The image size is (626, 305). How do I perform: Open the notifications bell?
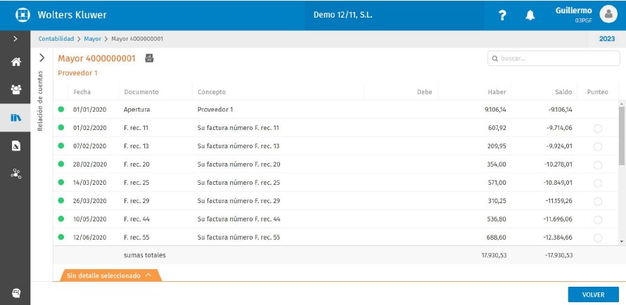click(x=530, y=15)
